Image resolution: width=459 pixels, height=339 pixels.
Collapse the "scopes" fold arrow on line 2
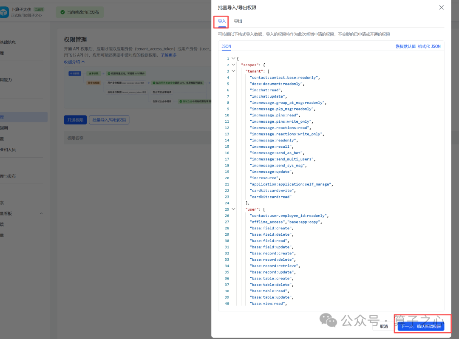click(233, 65)
